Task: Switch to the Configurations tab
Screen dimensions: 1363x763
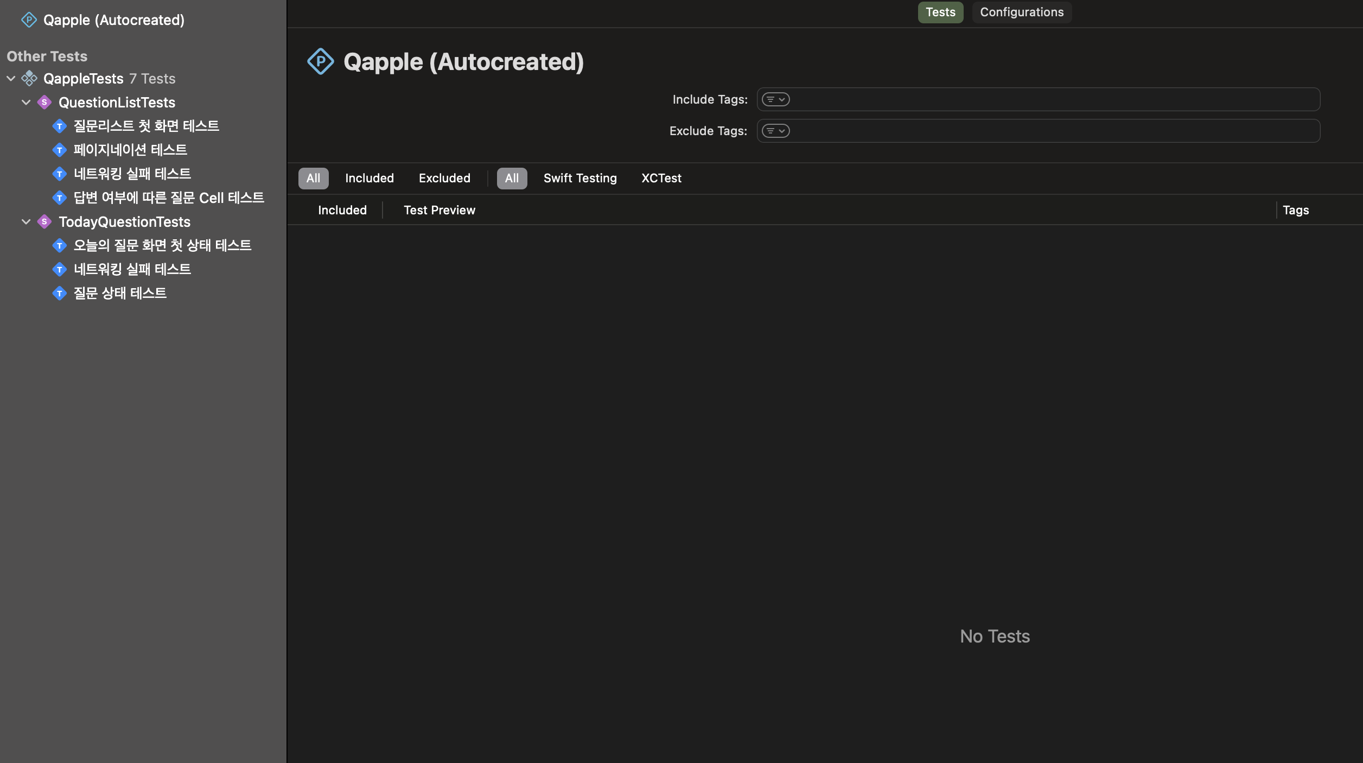Action: tap(1021, 12)
